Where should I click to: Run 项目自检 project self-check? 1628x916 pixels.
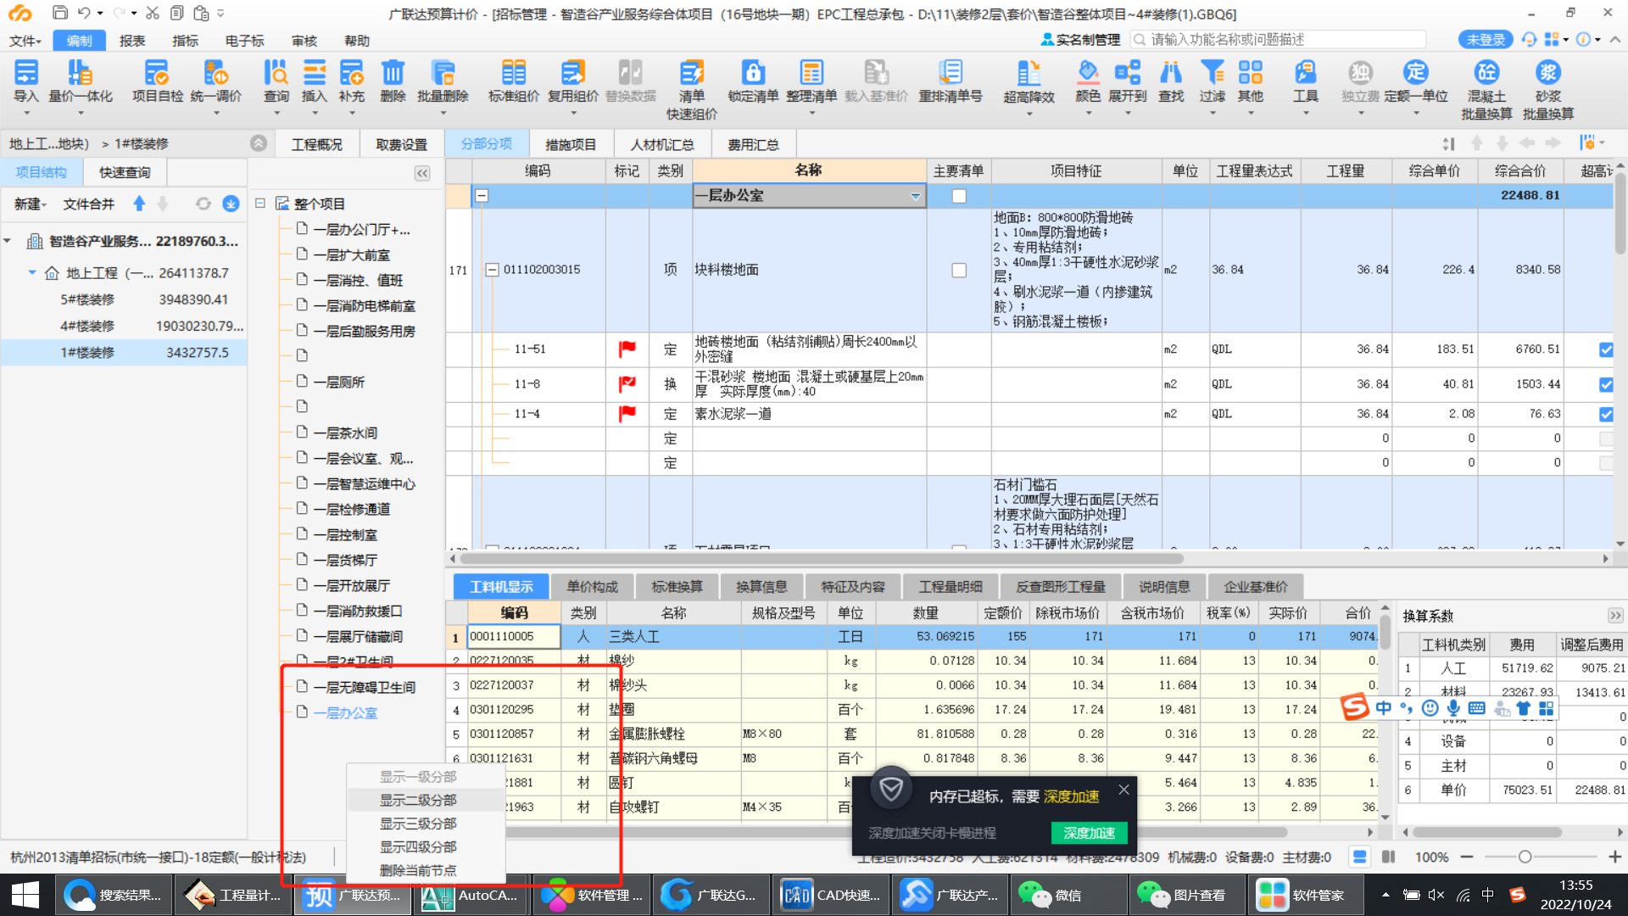(x=157, y=81)
